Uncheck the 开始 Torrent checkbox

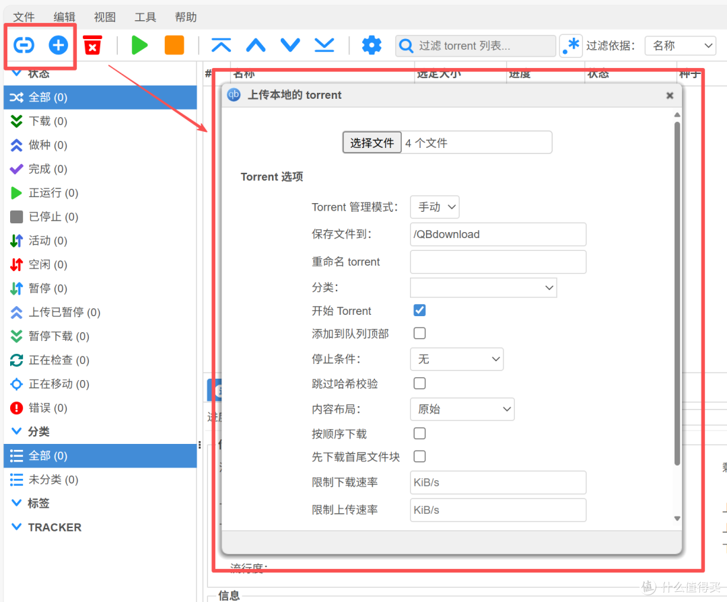pyautogui.click(x=419, y=310)
